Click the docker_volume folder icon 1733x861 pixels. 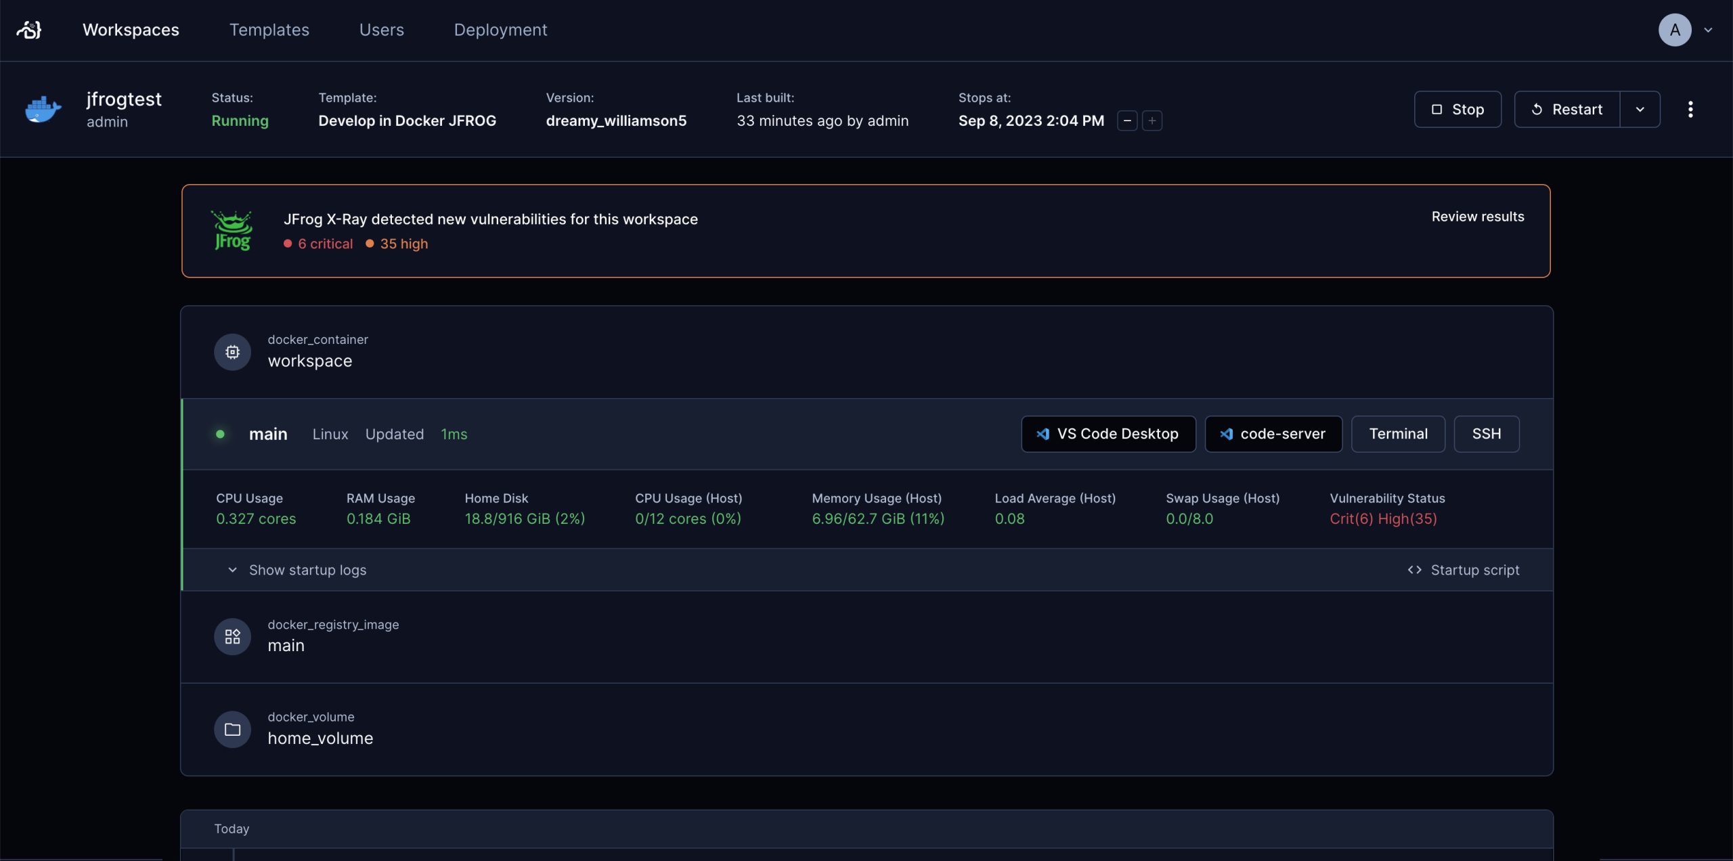tap(232, 730)
